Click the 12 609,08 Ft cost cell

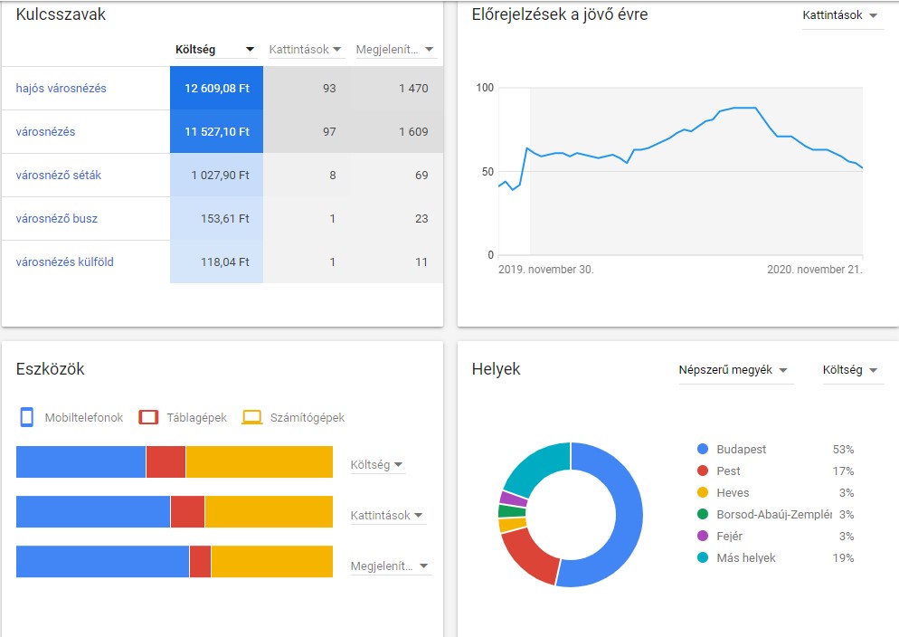tap(217, 89)
